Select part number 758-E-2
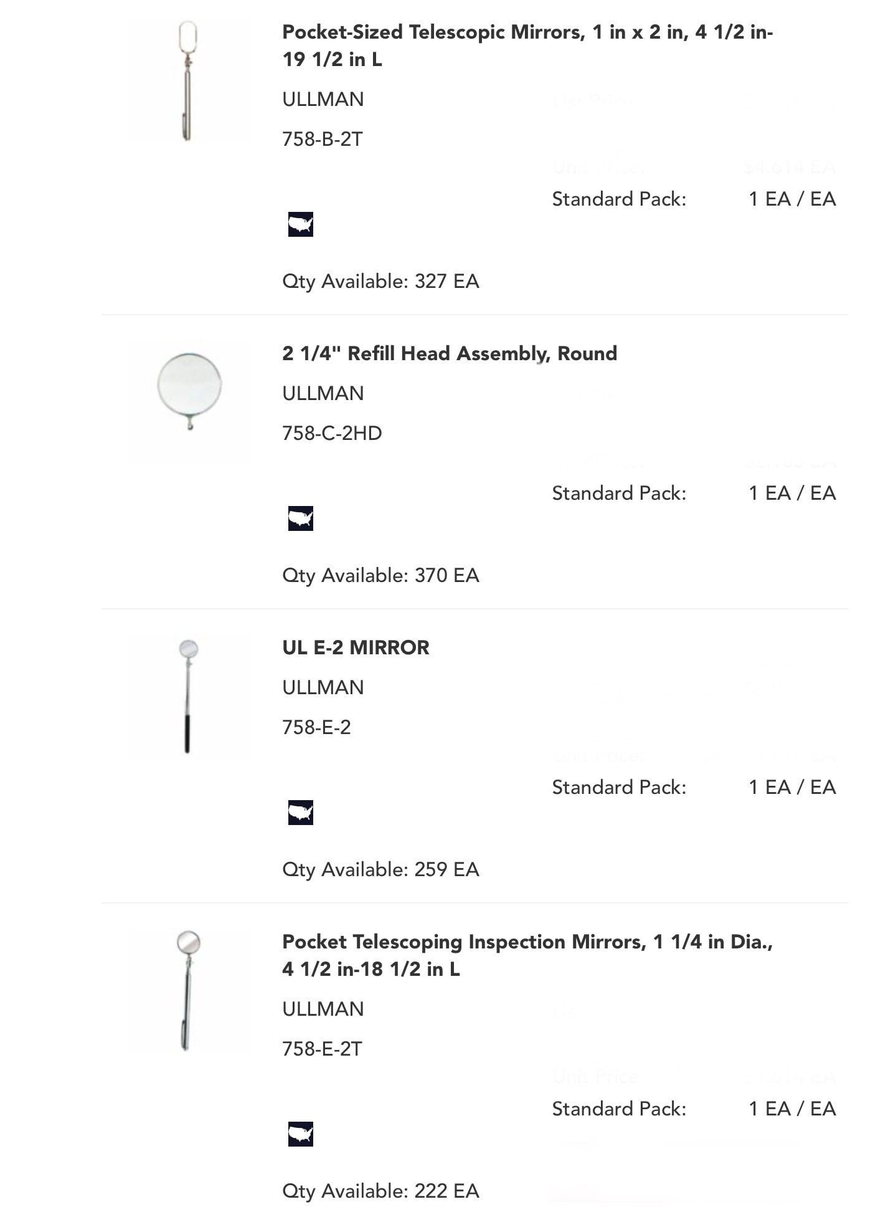The width and height of the screenshot is (878, 1222). 316,727
